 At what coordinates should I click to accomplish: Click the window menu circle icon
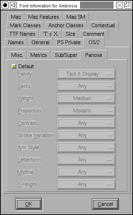tap(5, 5)
